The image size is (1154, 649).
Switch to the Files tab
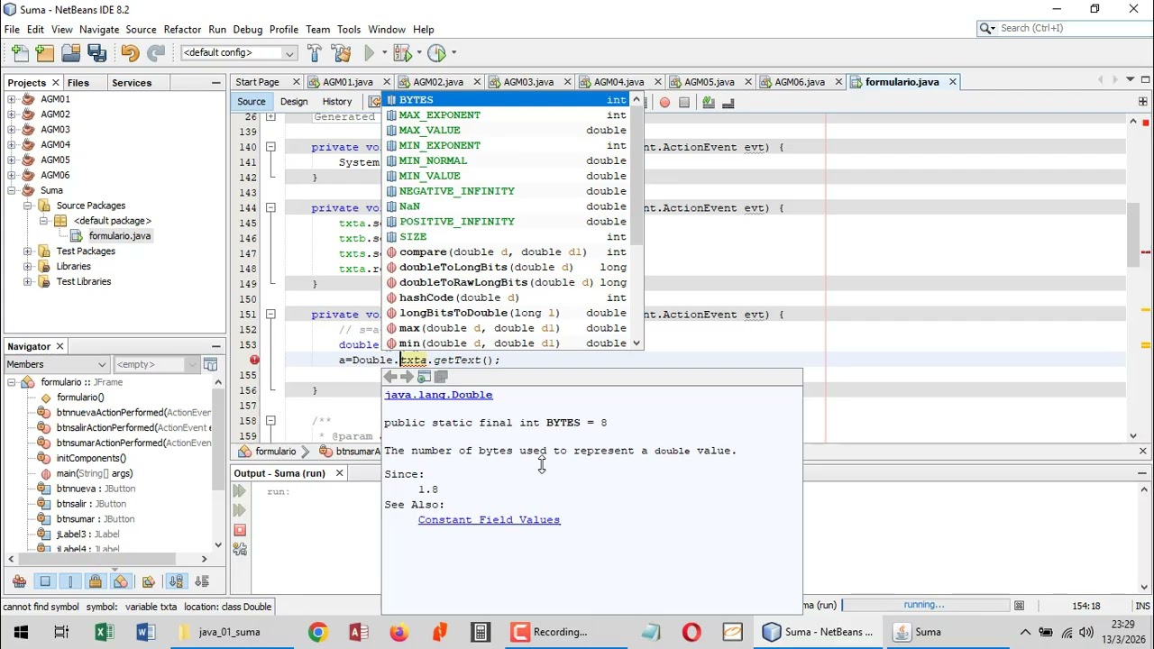(x=78, y=83)
